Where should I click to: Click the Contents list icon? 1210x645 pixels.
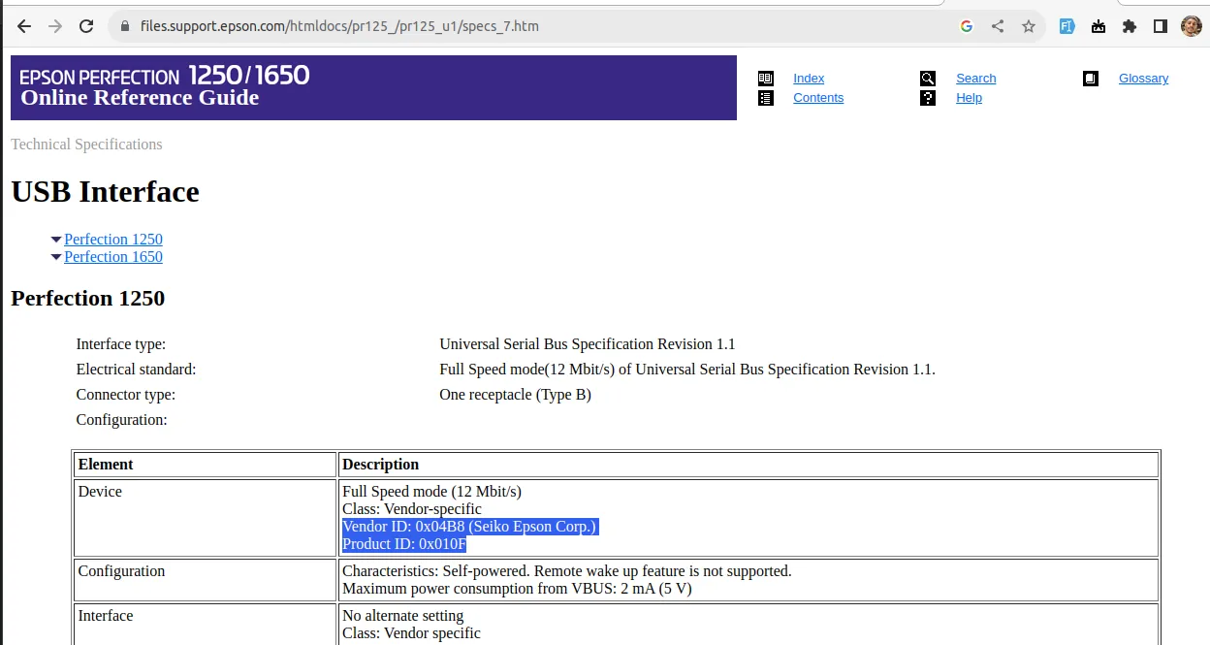coord(766,98)
